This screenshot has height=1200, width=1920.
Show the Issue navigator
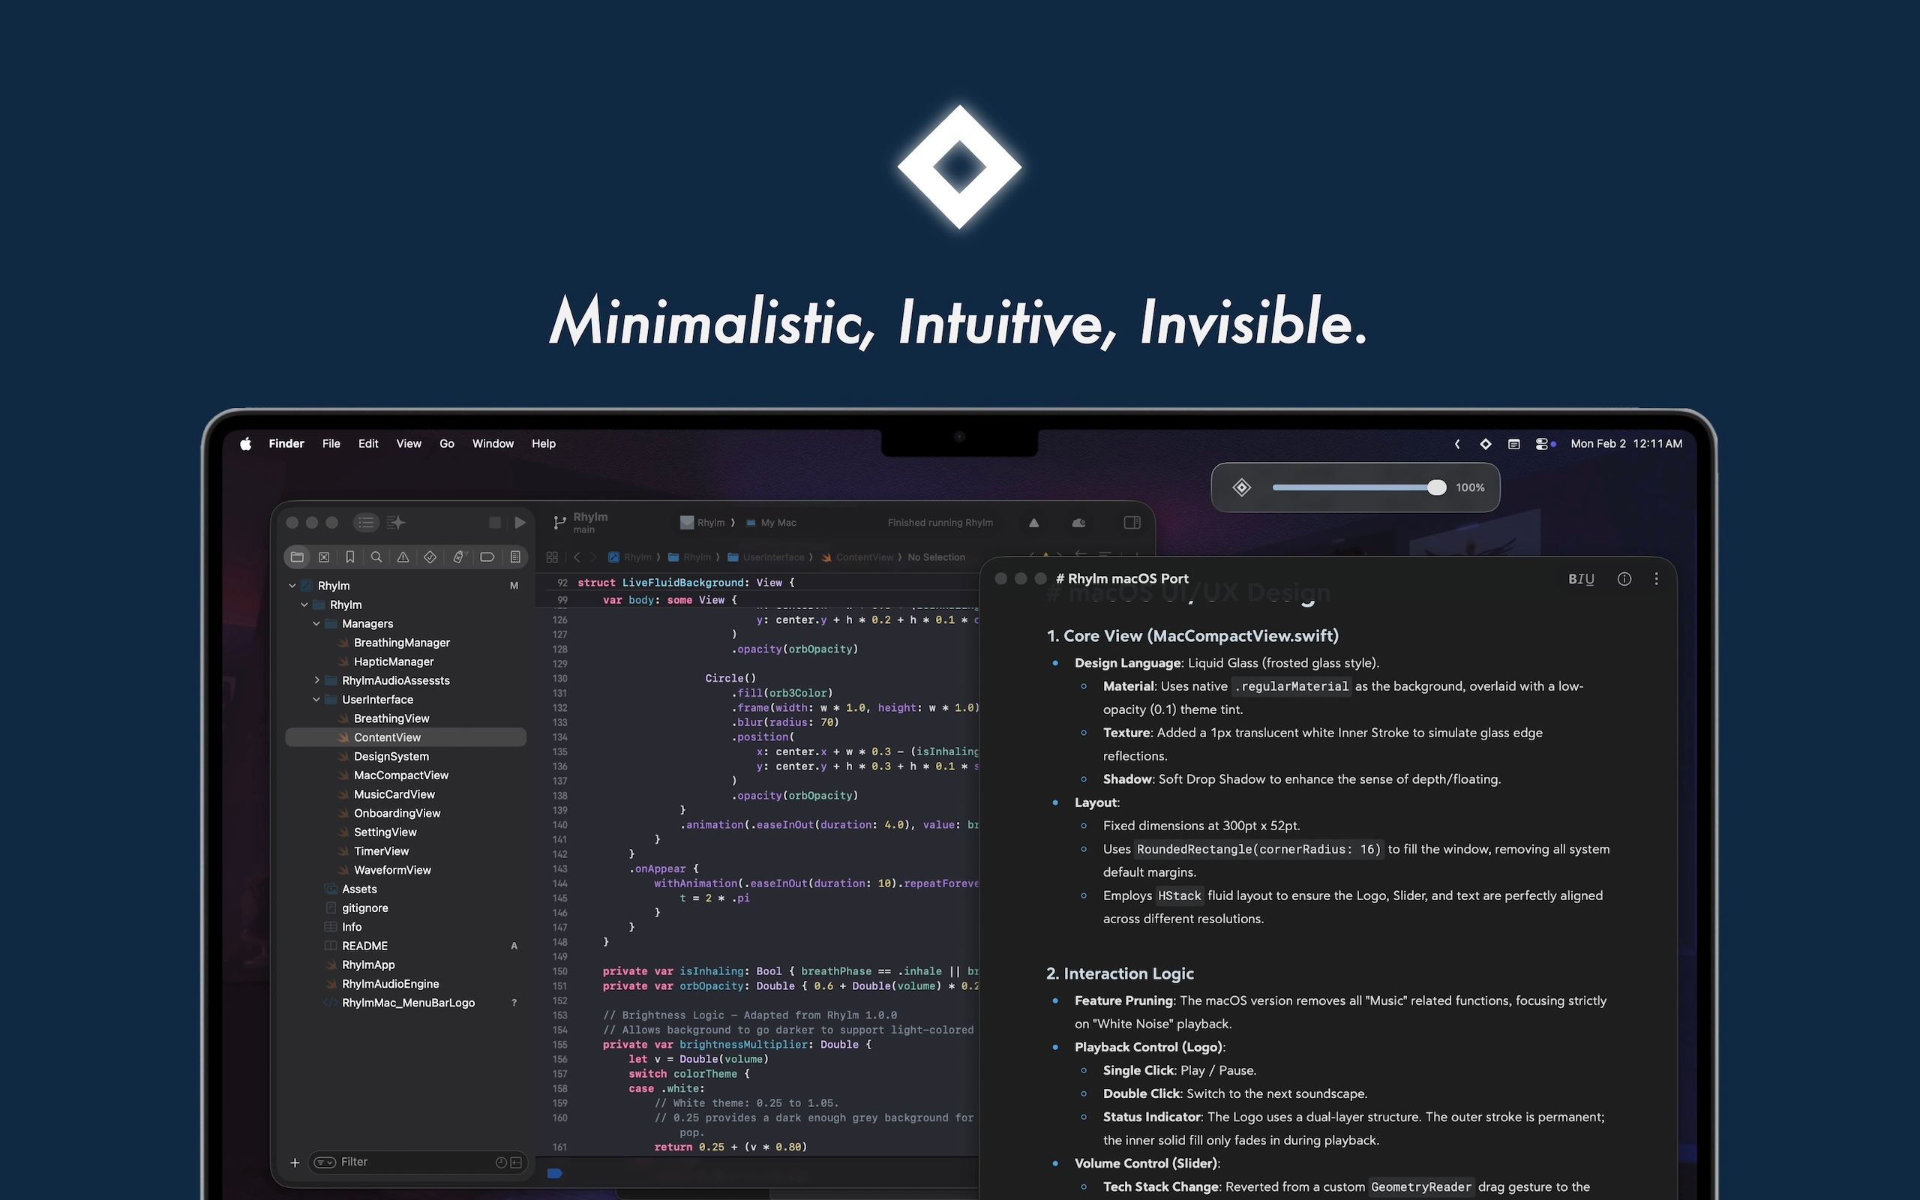pos(403,557)
